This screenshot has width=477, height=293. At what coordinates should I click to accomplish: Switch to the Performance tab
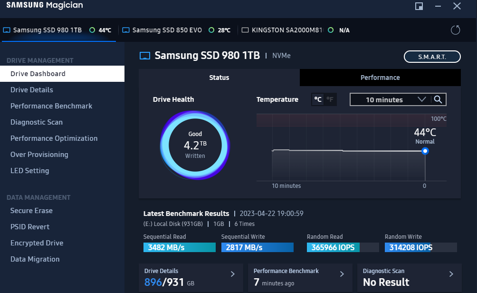pyautogui.click(x=380, y=78)
